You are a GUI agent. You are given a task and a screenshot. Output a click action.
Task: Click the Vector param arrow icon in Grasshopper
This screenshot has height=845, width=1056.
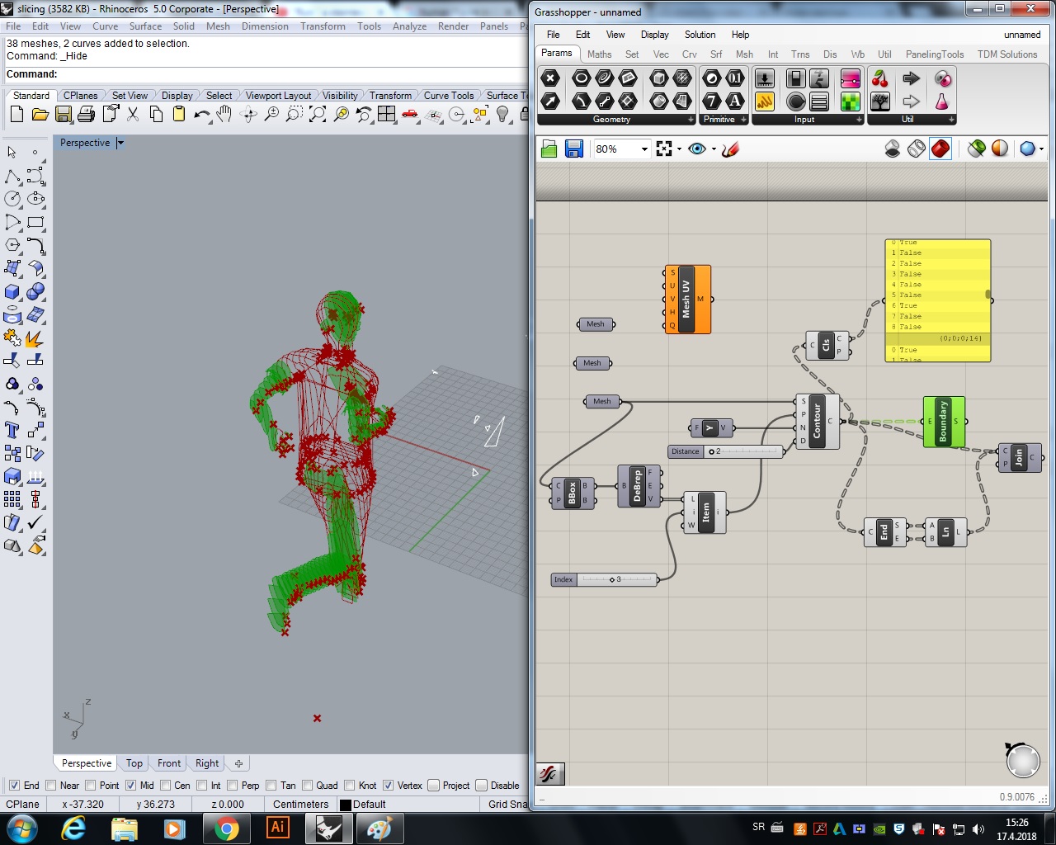[x=550, y=101]
